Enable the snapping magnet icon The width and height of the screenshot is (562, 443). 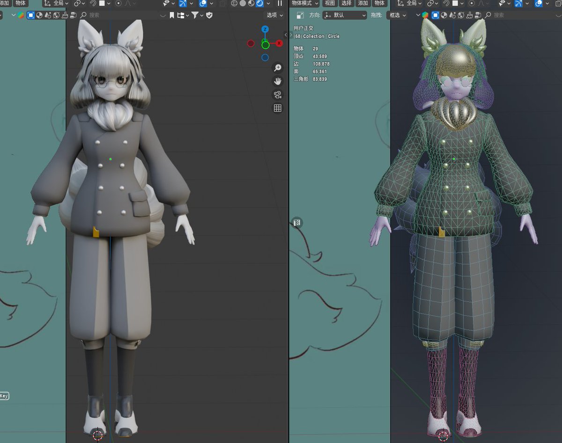point(94,4)
